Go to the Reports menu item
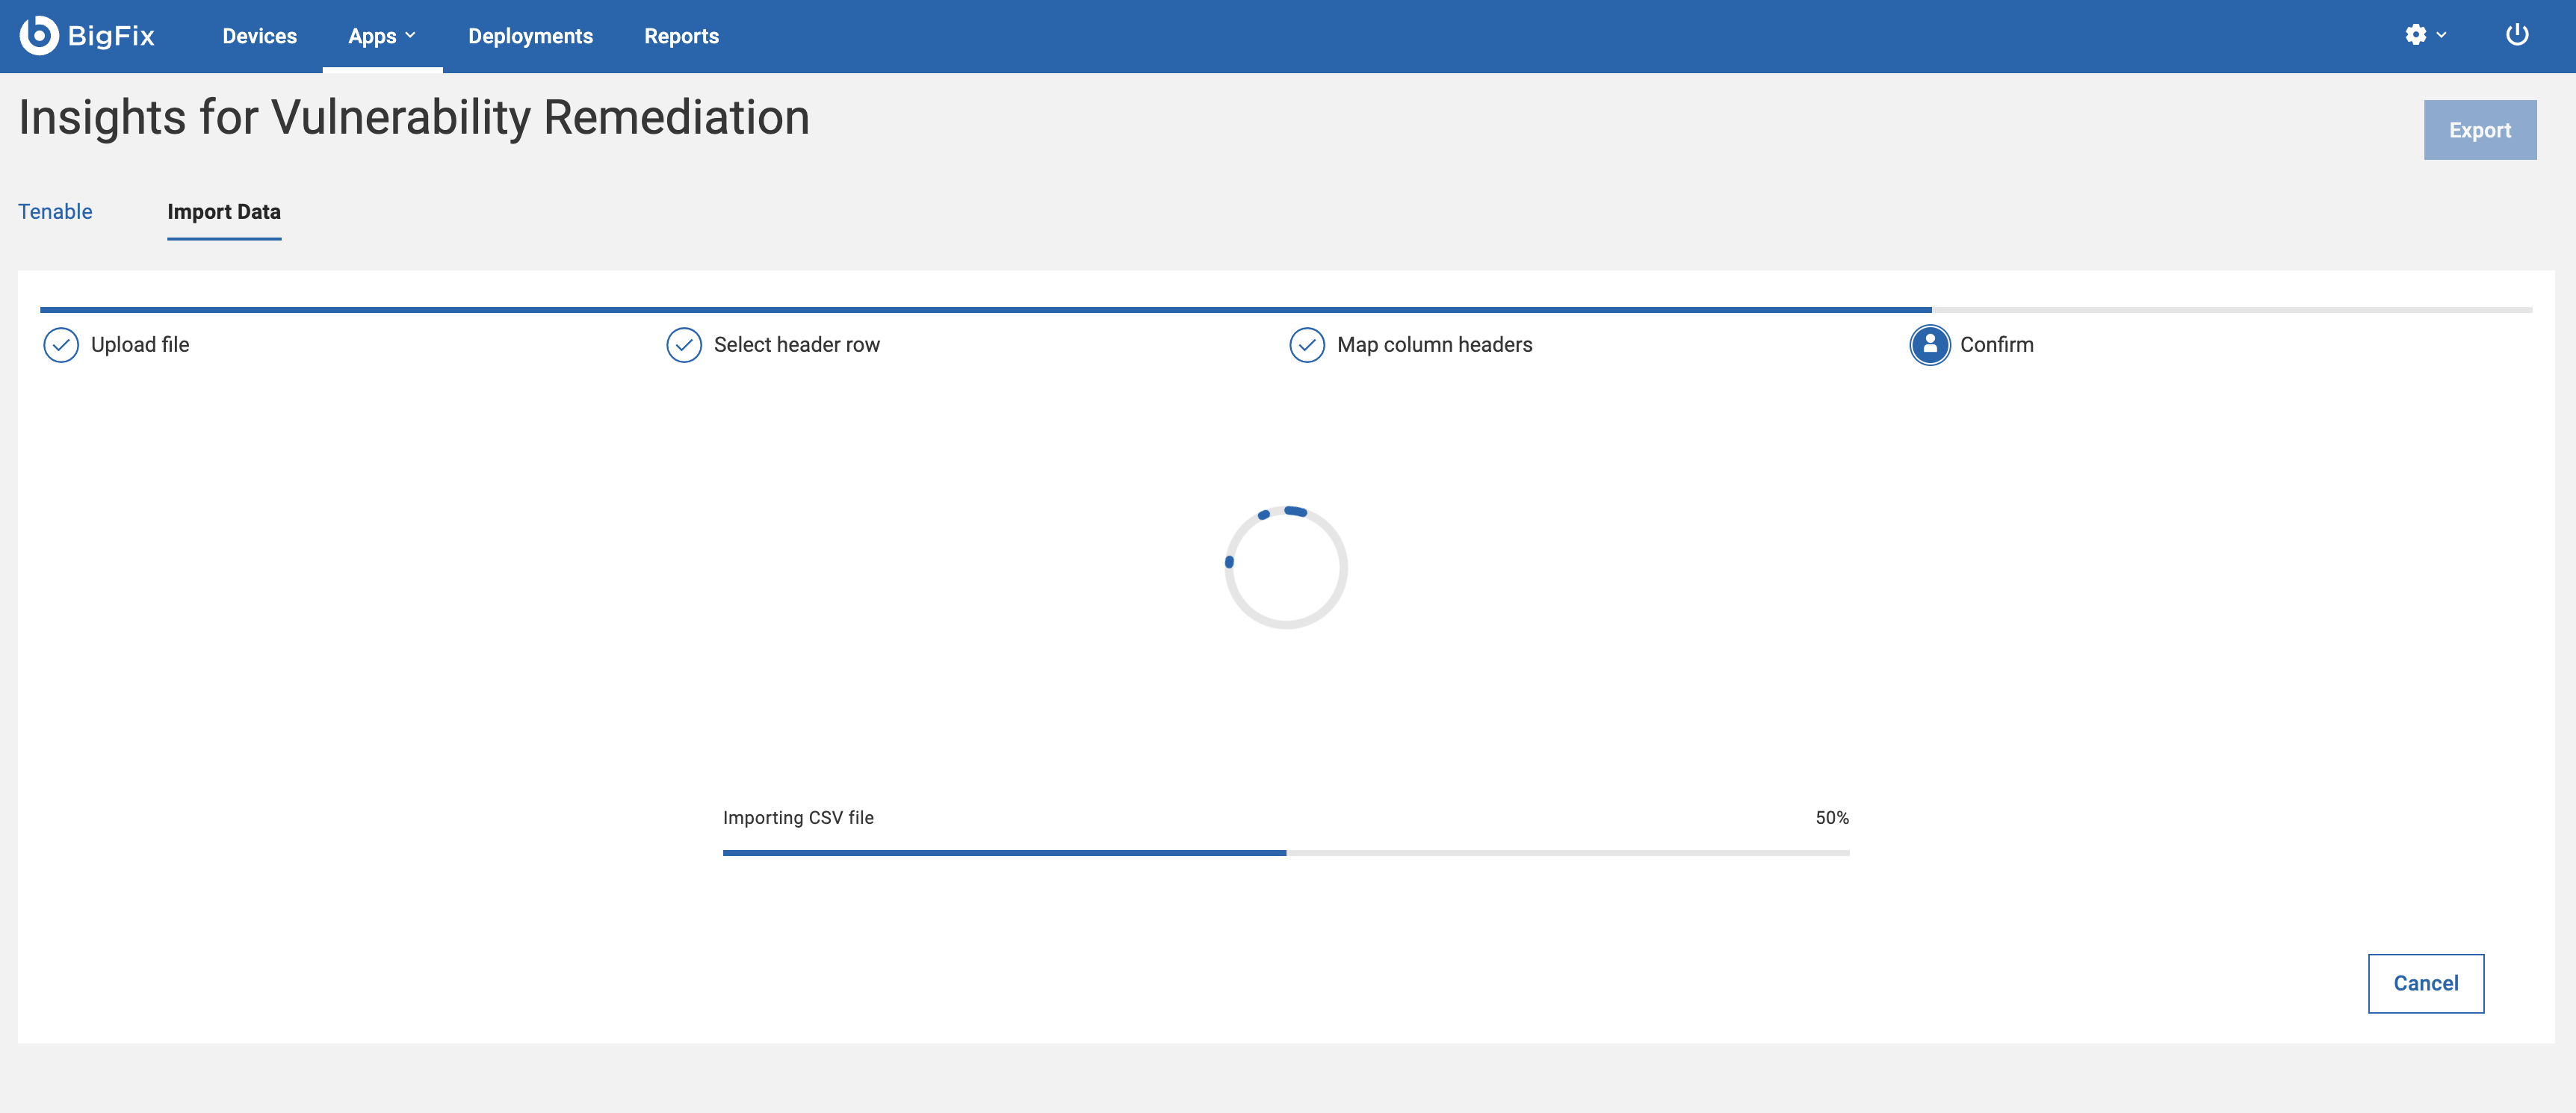Viewport: 2576px width, 1113px height. pos(681,36)
